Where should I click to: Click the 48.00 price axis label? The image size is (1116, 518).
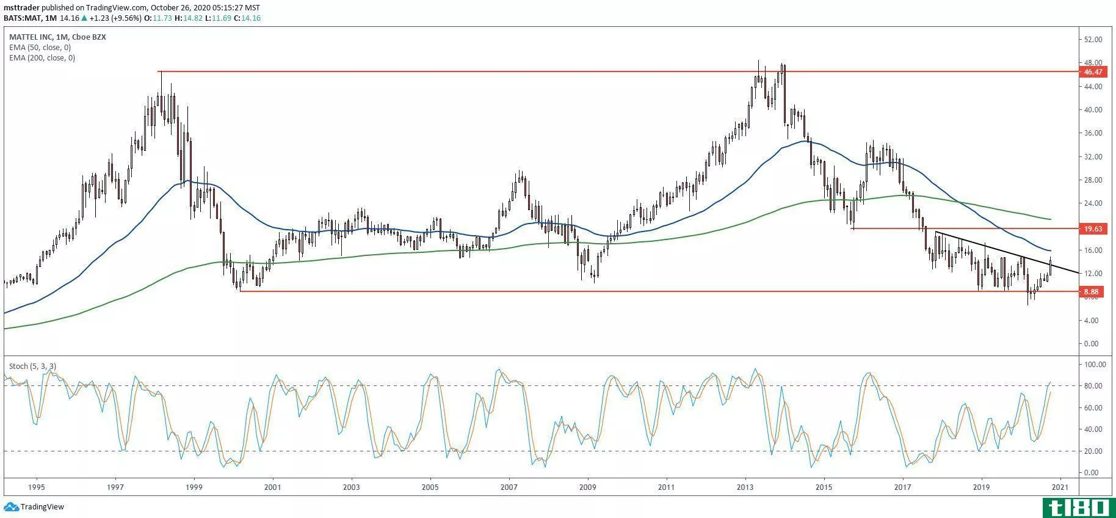pos(1093,63)
